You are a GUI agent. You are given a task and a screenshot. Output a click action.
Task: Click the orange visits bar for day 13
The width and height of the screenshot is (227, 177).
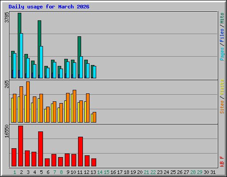coord(94,117)
